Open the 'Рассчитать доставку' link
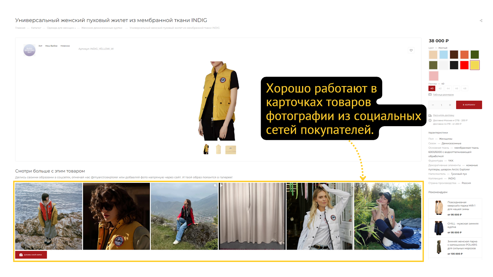Screen dimensions: 493x277 [444, 115]
